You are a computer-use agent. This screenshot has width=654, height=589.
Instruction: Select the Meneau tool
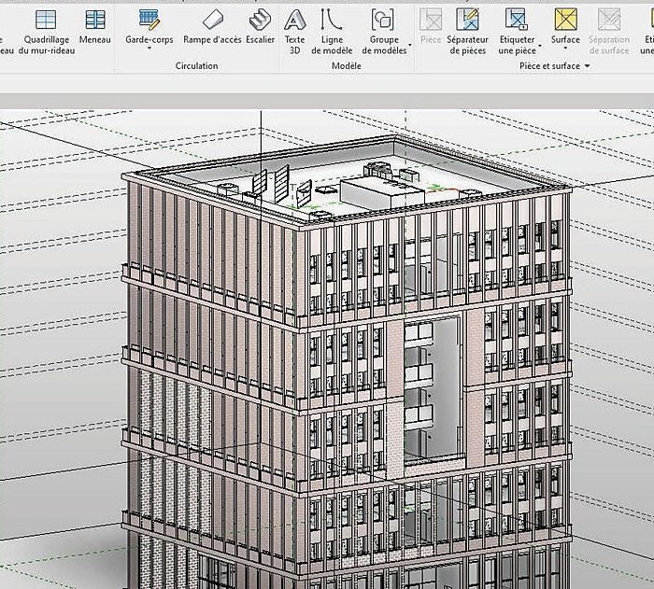click(x=95, y=27)
